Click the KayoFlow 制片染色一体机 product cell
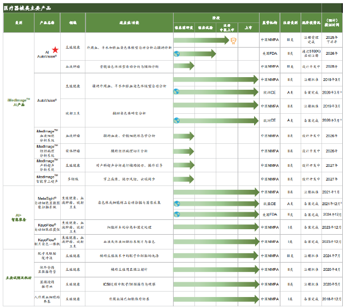This screenshot has height=308, width=345. (x=47, y=242)
